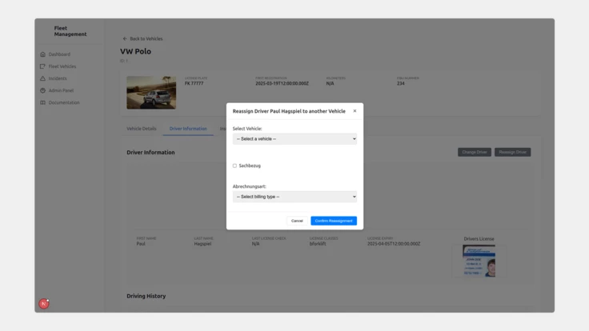Image resolution: width=589 pixels, height=331 pixels.
Task: Tick the Sachbezug checkbox
Action: [x=234, y=166]
